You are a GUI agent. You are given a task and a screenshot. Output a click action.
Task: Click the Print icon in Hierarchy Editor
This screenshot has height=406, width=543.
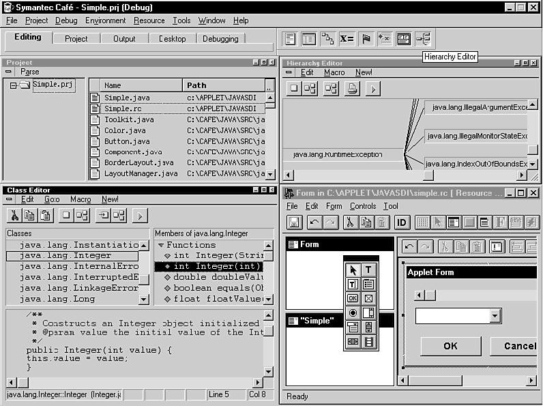[x=351, y=88]
